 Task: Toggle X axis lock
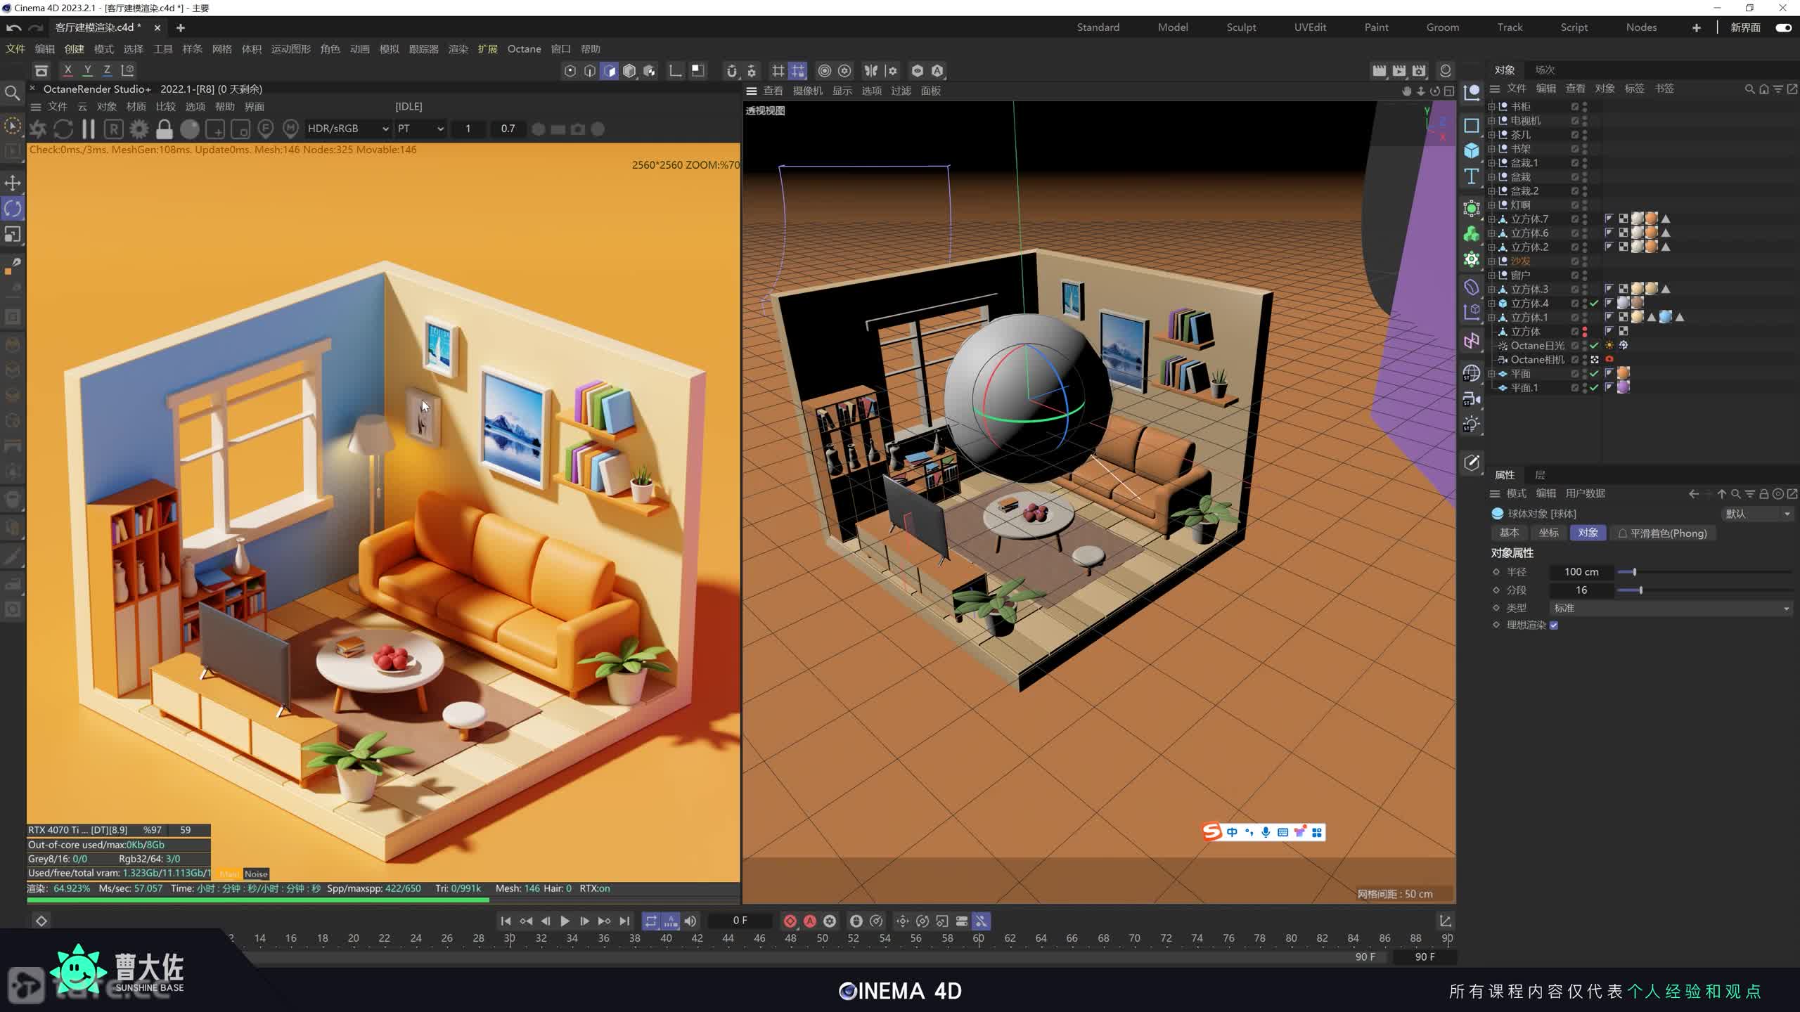pyautogui.click(x=67, y=70)
